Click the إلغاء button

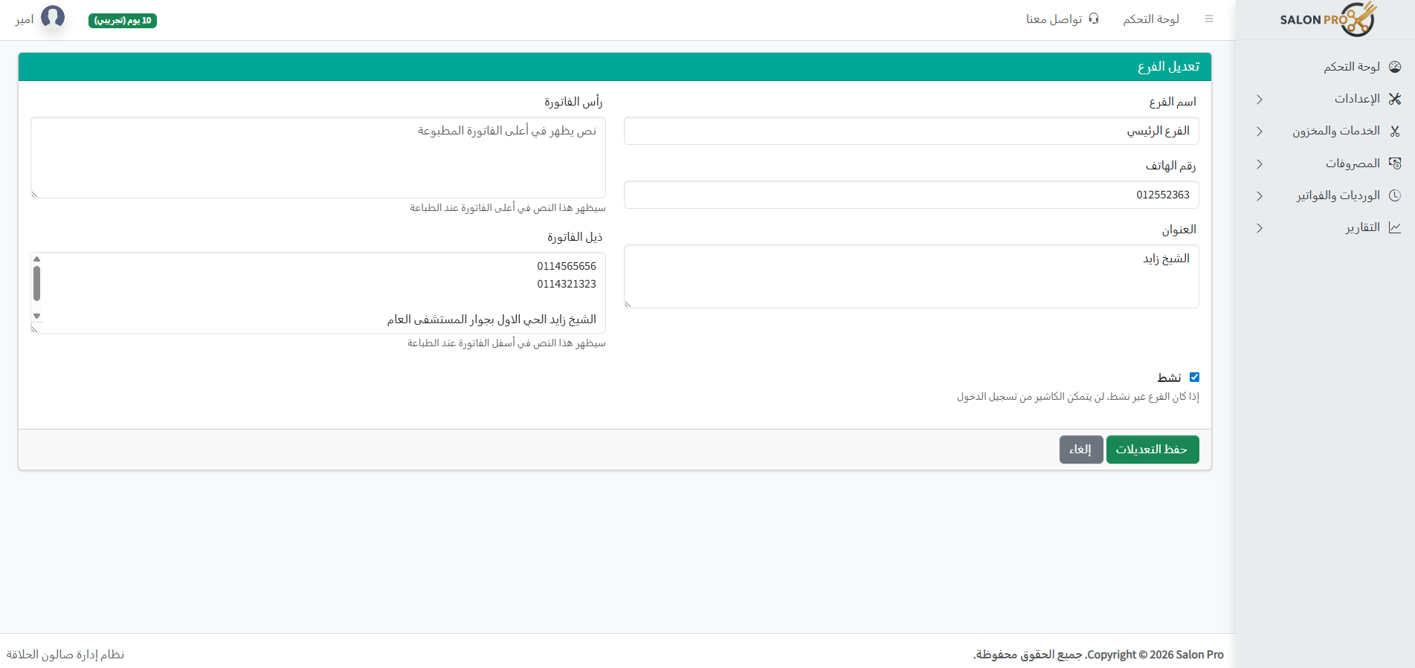1081,450
